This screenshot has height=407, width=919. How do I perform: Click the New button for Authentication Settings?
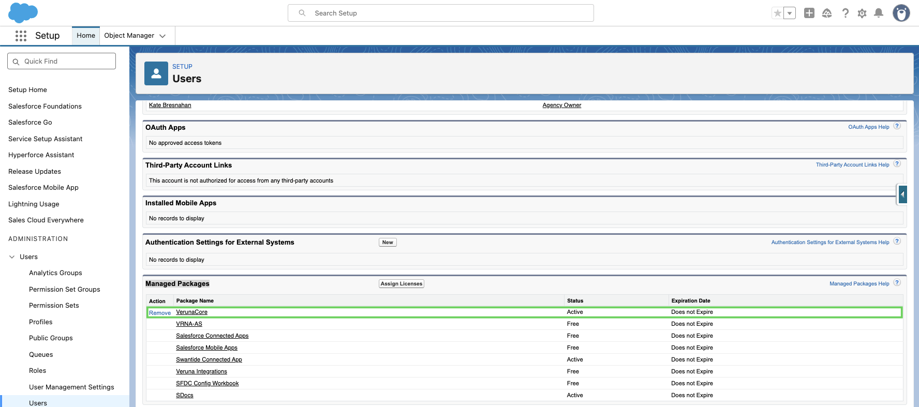pyautogui.click(x=388, y=243)
